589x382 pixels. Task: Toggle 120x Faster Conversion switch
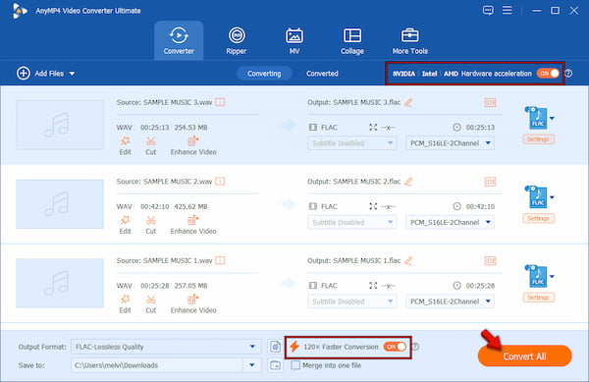click(x=395, y=347)
